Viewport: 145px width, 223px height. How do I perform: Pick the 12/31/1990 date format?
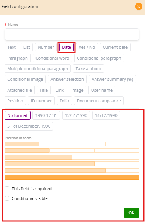coord(76,115)
